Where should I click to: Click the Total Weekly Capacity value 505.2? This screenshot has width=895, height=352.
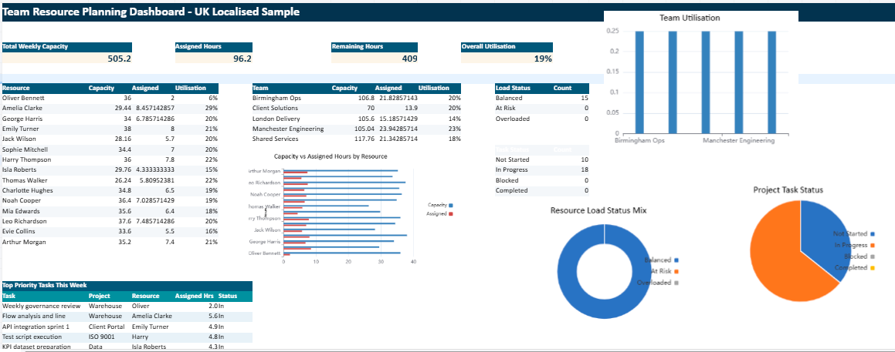tap(119, 59)
